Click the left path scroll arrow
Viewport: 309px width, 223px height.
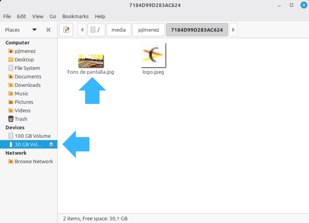click(82, 30)
